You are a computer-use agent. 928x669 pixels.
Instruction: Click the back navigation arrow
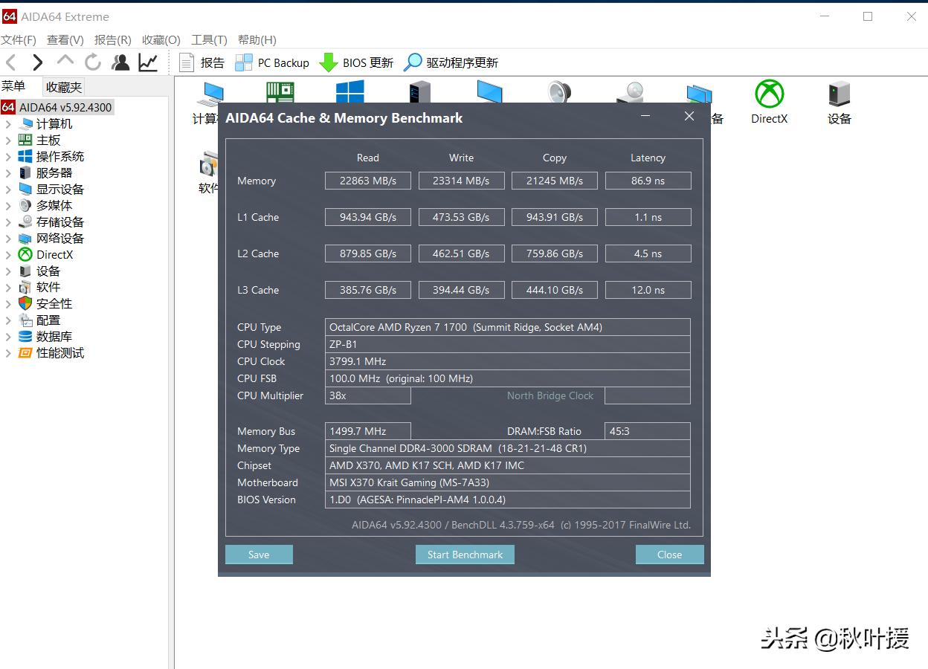(10, 62)
